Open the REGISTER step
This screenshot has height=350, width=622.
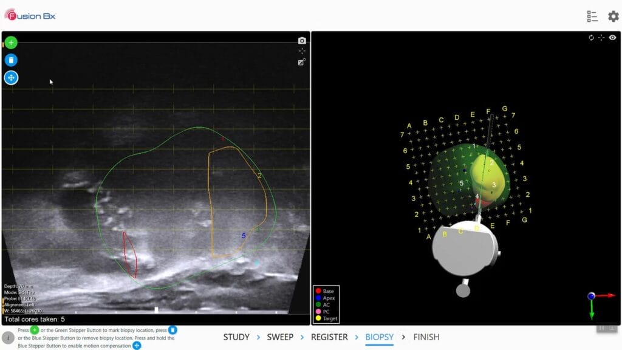click(x=331, y=337)
